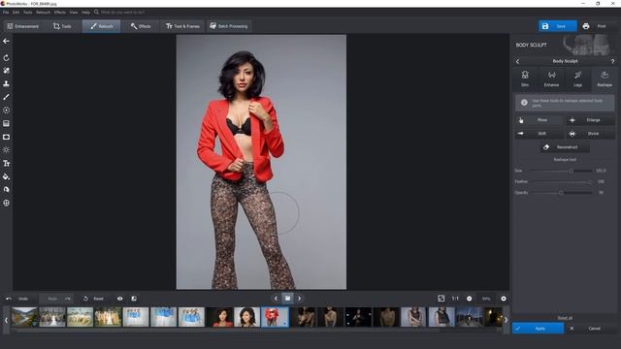Select the adjustment brush sidebar tool
This screenshot has width=621, height=349.
tap(6, 97)
